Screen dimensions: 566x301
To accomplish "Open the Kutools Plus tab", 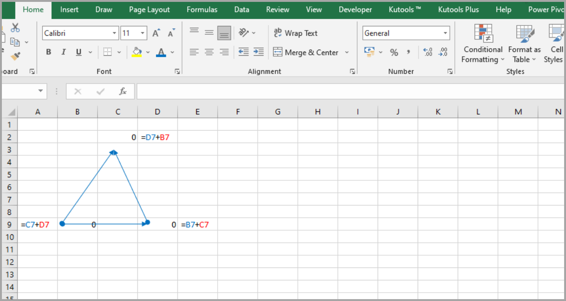I will click(458, 9).
